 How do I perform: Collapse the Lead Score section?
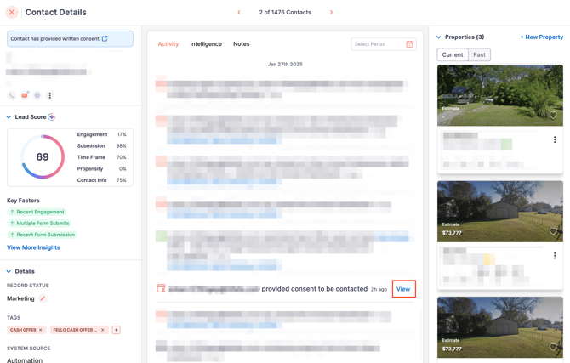tap(9, 117)
